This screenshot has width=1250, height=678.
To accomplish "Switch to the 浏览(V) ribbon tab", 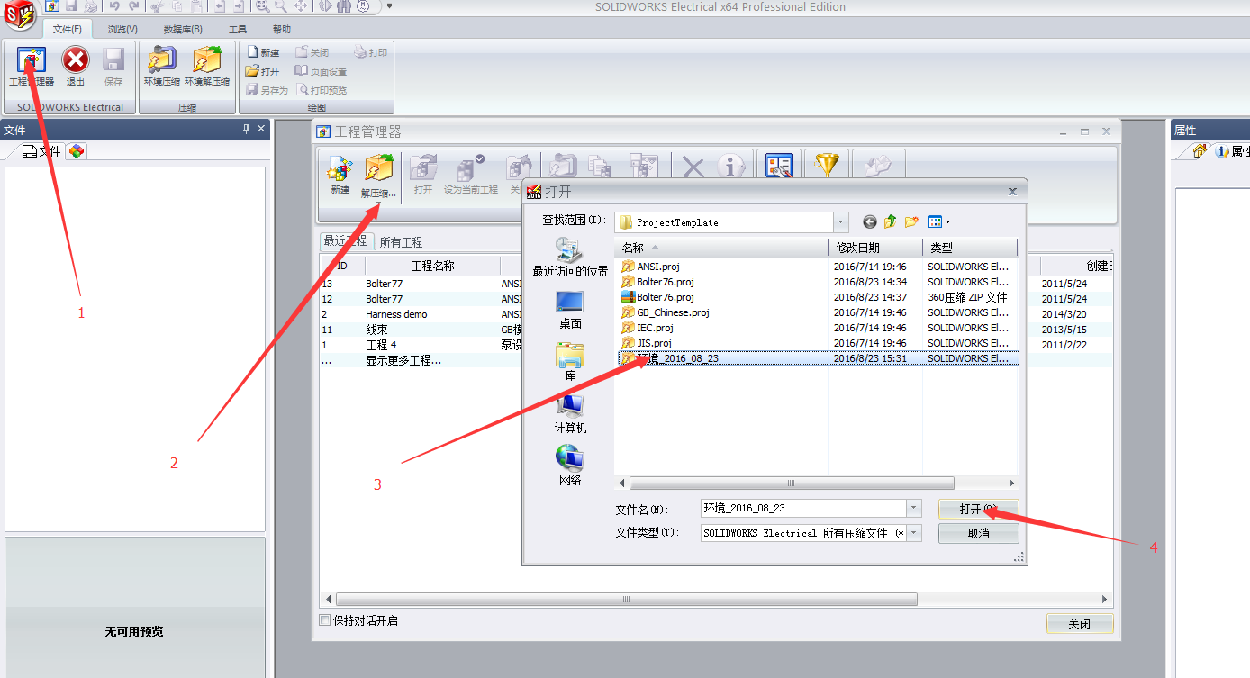I will [122, 29].
